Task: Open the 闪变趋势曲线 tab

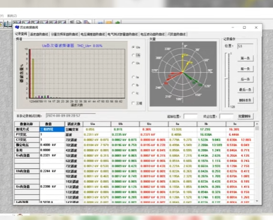Action: pyautogui.click(x=176, y=34)
